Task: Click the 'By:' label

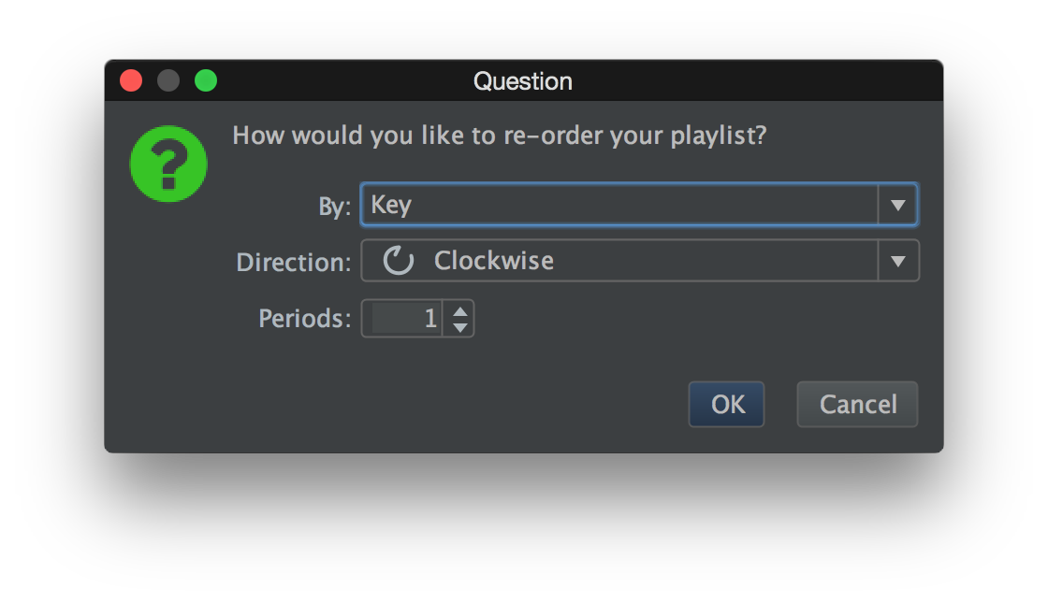Action: 334,207
